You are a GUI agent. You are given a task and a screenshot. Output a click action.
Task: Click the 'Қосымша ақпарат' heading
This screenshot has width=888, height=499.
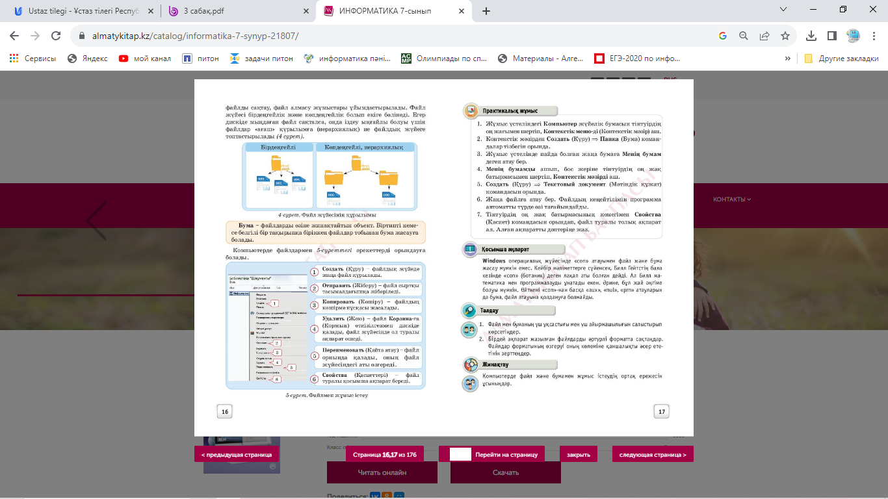(x=506, y=249)
